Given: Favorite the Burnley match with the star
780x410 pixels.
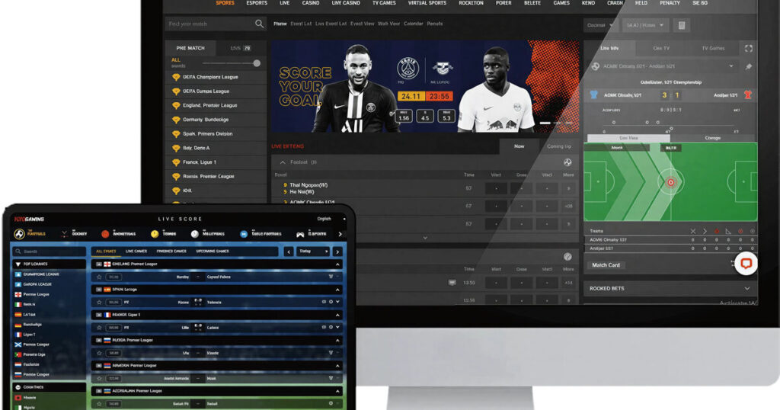Looking at the screenshot, I should click(x=98, y=277).
